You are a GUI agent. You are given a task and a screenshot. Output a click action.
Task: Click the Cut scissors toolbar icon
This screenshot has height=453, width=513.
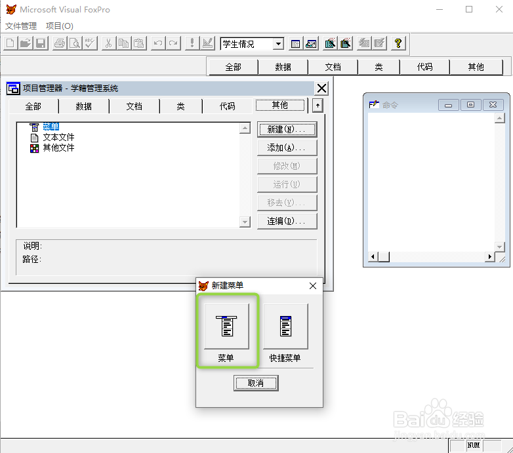point(109,43)
